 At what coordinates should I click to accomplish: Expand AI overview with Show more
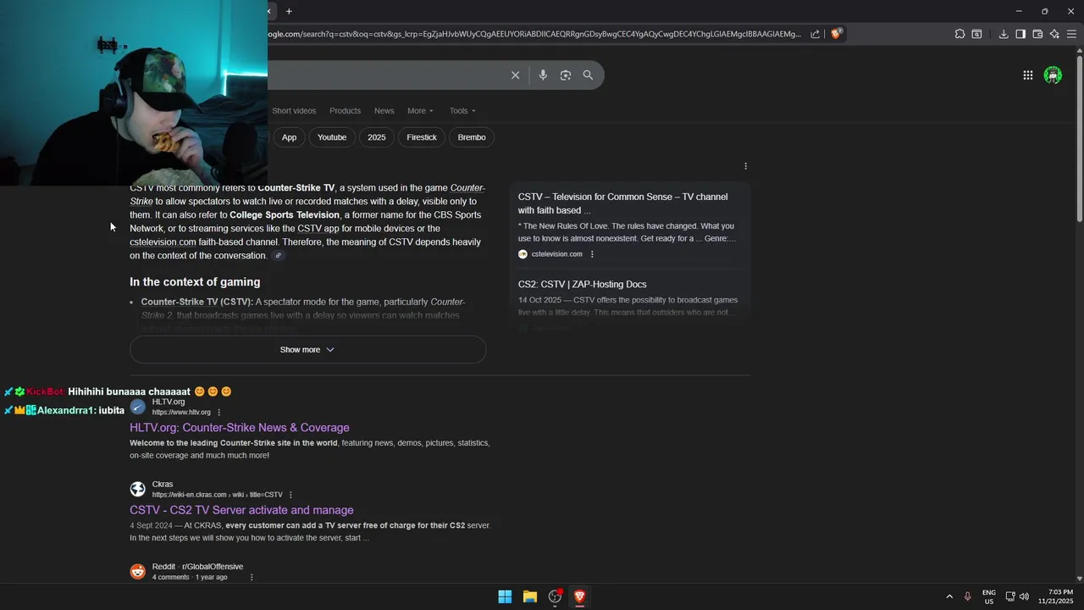pos(307,350)
